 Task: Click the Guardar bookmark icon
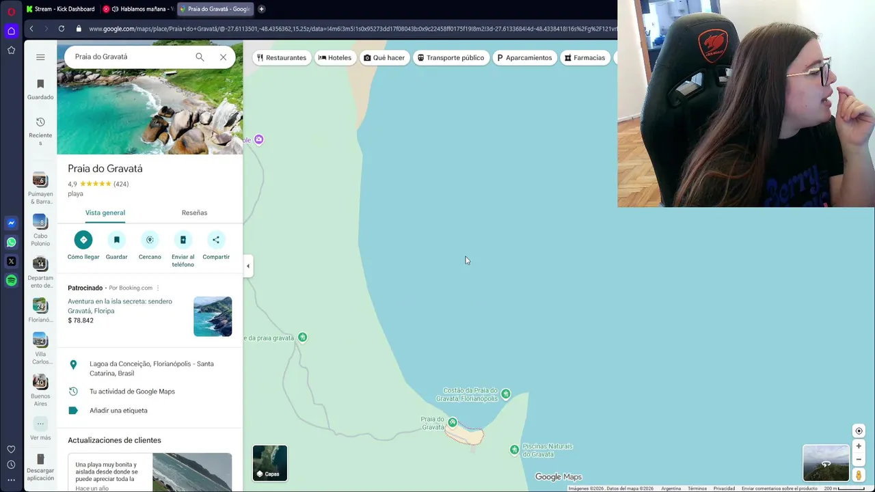(117, 240)
